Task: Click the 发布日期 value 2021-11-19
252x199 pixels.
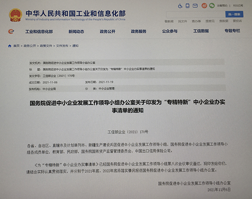Action: (106, 82)
